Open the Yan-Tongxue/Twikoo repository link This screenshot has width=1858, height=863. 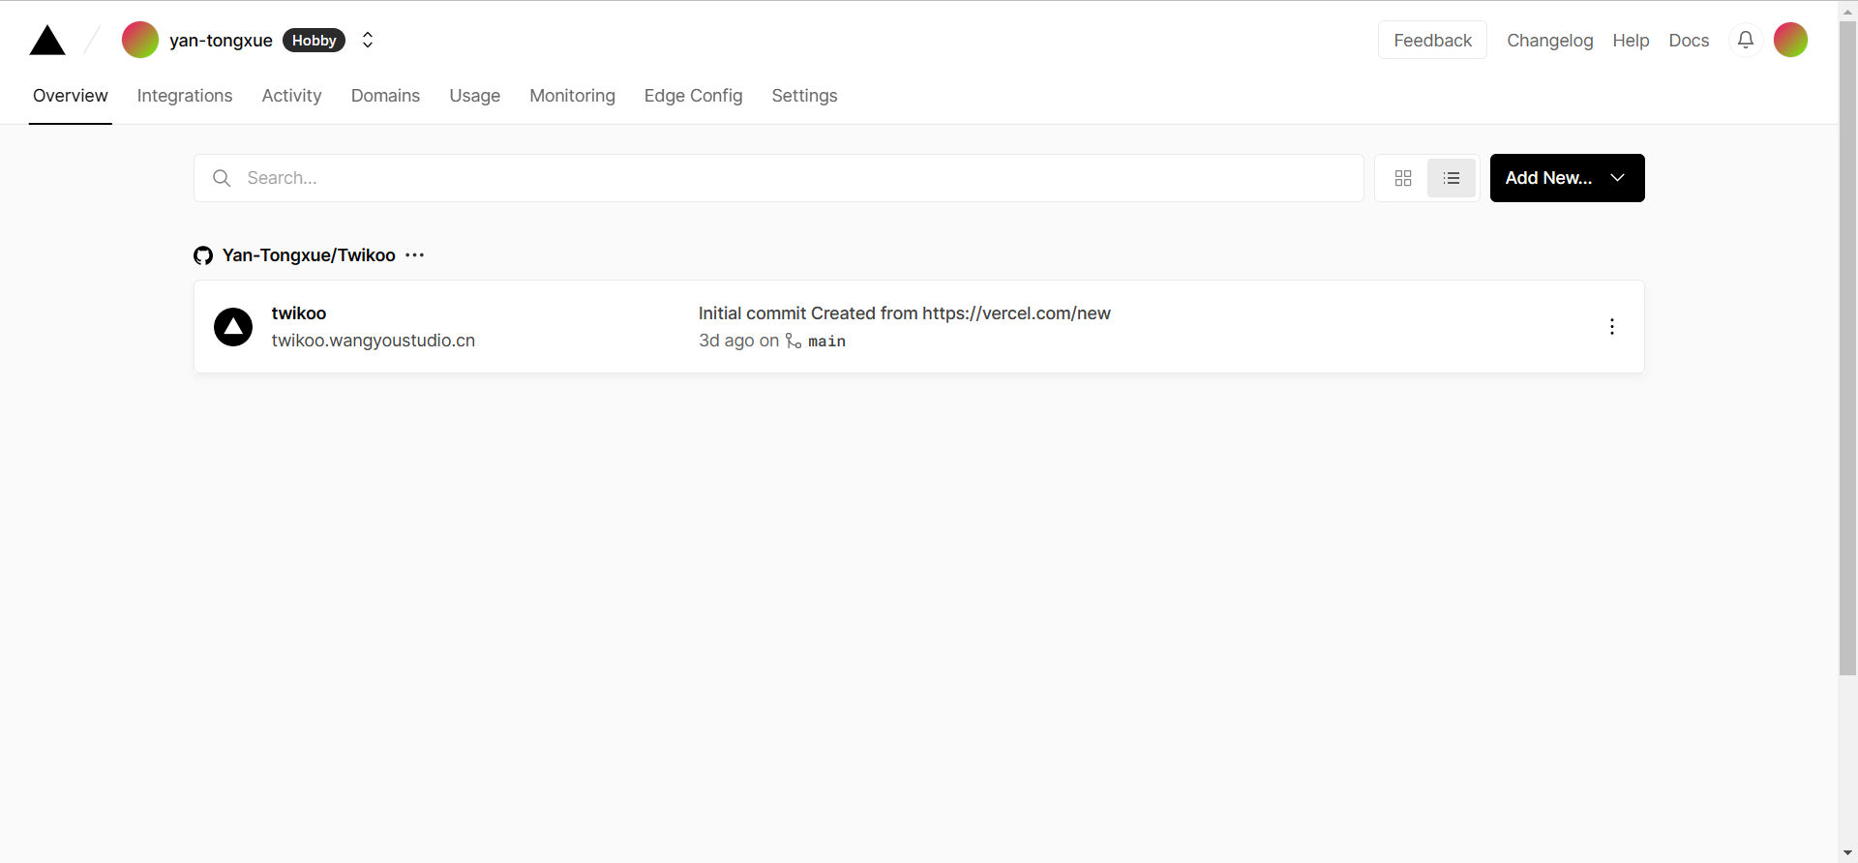pyautogui.click(x=309, y=255)
